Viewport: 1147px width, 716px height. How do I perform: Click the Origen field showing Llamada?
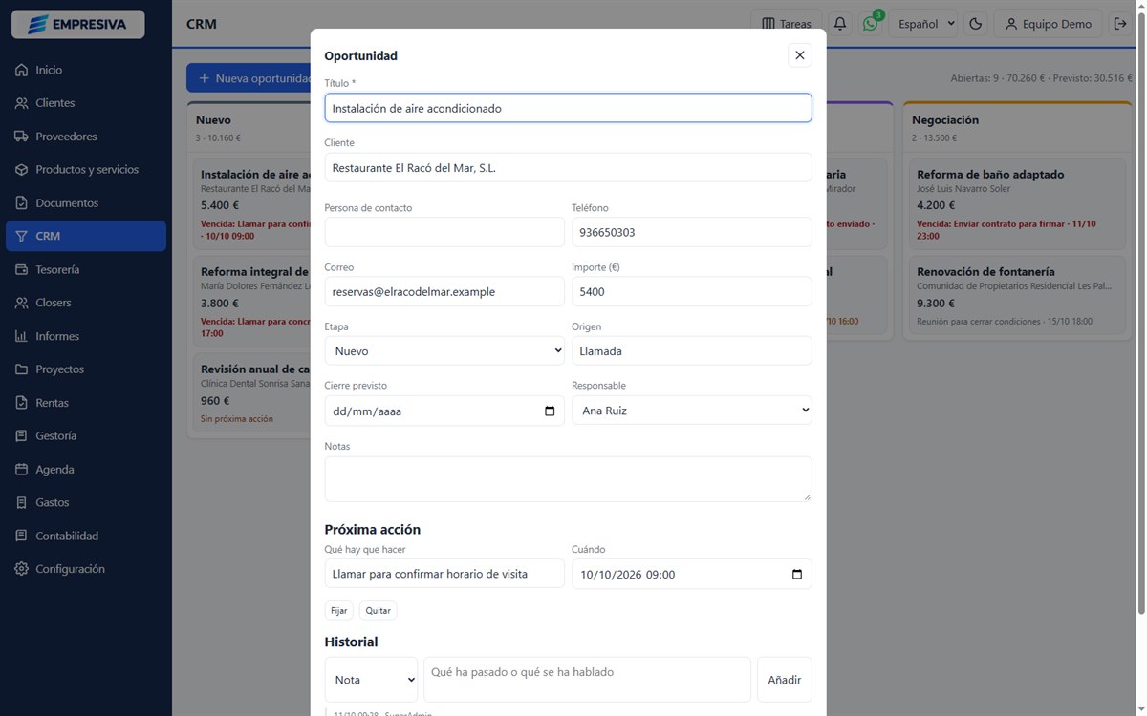692,351
